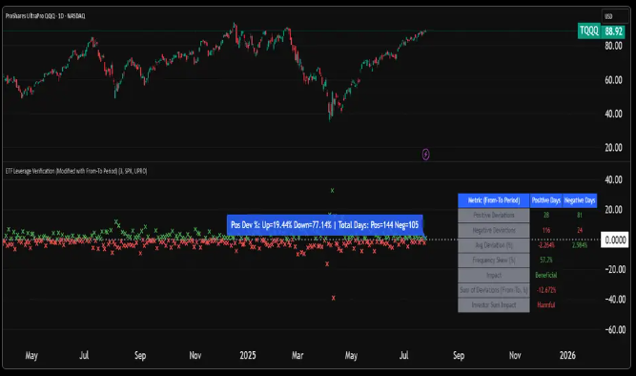Click the Frequency Skew (%) row label
Screen dimensions: 636x376
(x=494, y=261)
